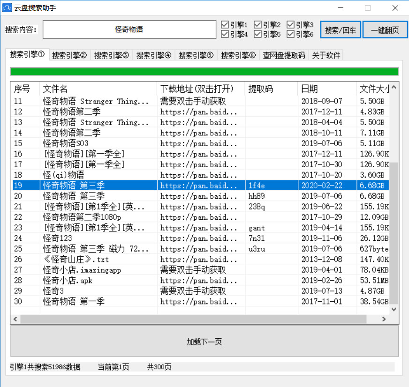
Task: Select row 28 怪奇小店.apk
Action: (x=201, y=281)
